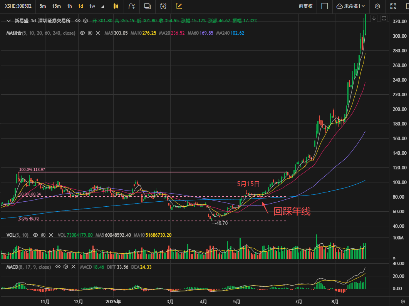Screen dimensions: 409x306
Task: Toggle visibility of MA组合 indicator
Action: (82, 33)
